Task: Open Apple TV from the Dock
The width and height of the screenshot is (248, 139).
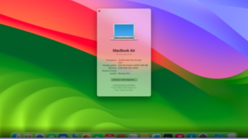Action: click(x=168, y=136)
